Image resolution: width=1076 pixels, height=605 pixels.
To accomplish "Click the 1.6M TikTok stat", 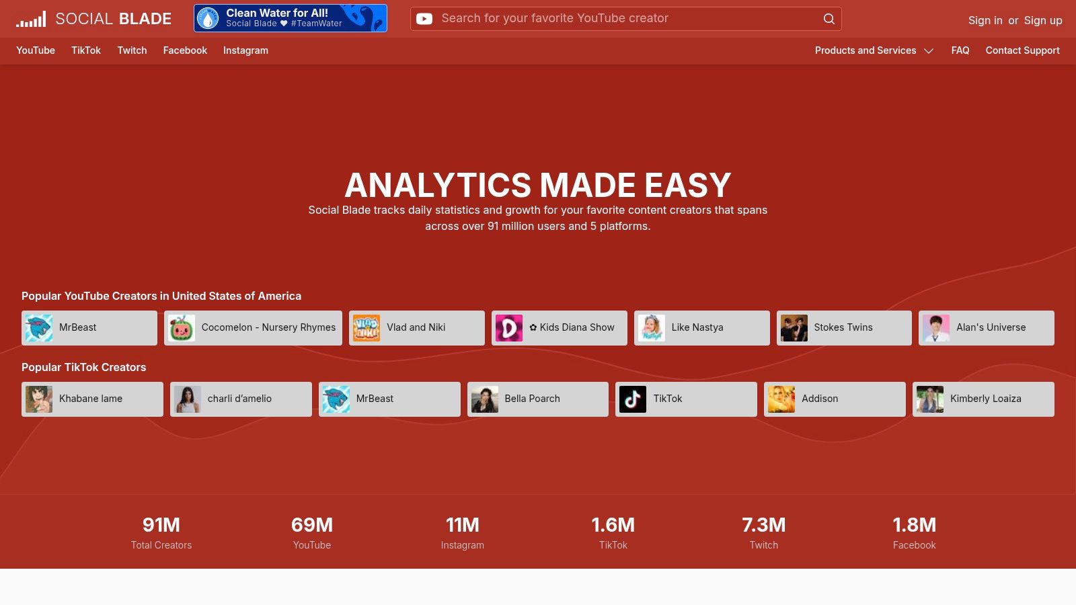I will pyautogui.click(x=613, y=532).
